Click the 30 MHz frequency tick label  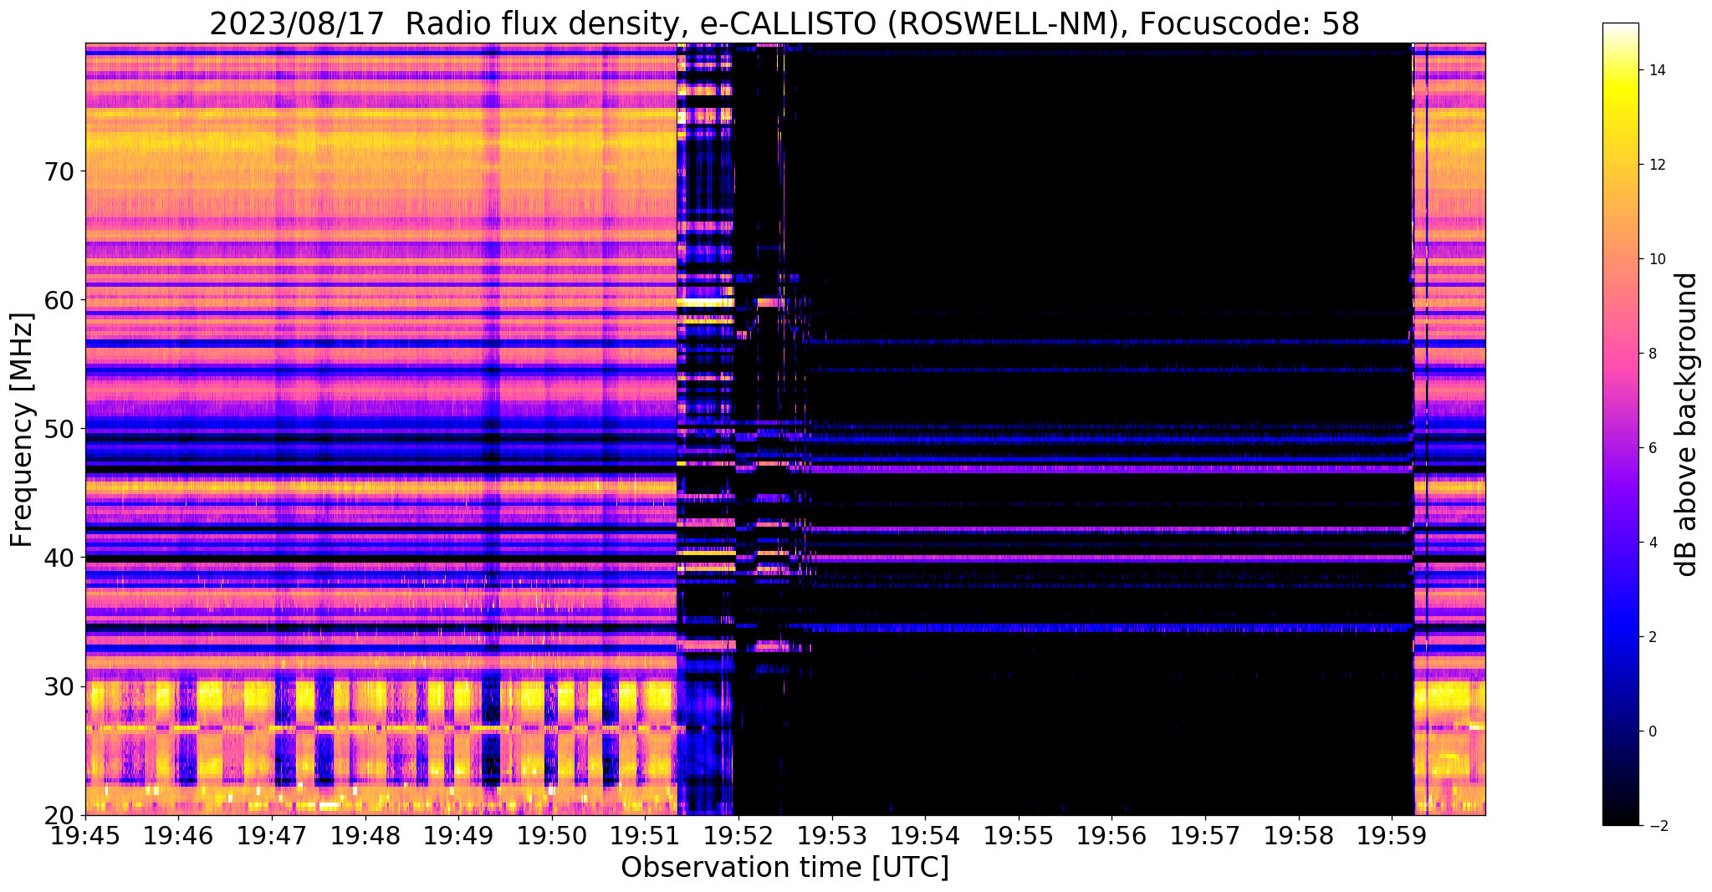(59, 686)
